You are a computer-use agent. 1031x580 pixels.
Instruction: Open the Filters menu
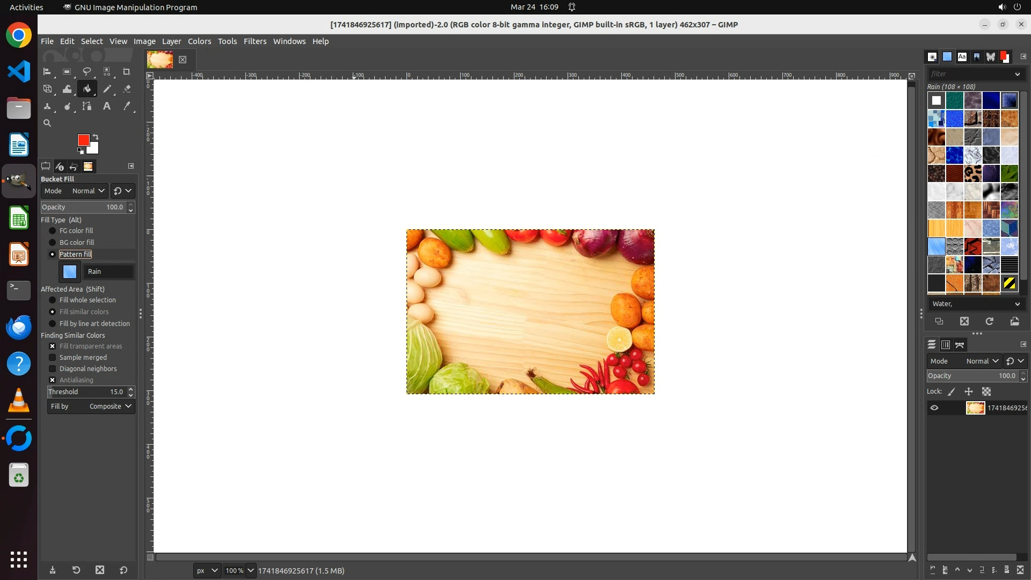point(255,41)
